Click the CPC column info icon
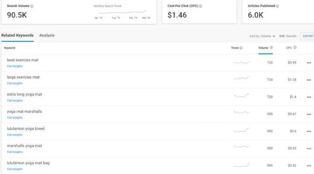Viewport: 314px width, 174px height. coord(295,47)
